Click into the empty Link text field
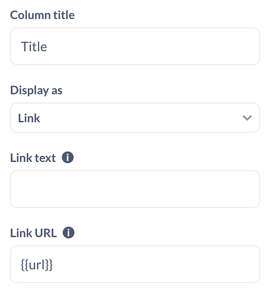 135,189
